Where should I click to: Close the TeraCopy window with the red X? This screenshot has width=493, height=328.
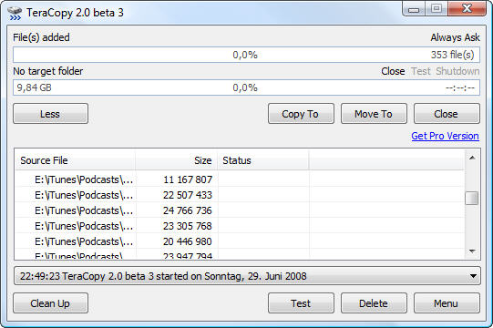467,8
